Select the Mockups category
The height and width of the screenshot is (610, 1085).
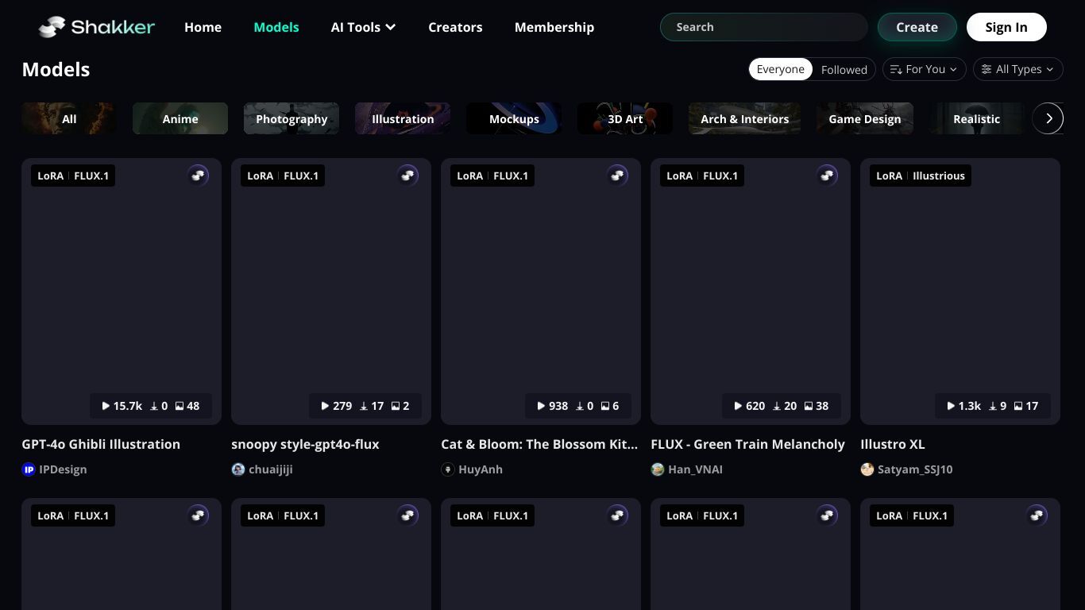(514, 118)
